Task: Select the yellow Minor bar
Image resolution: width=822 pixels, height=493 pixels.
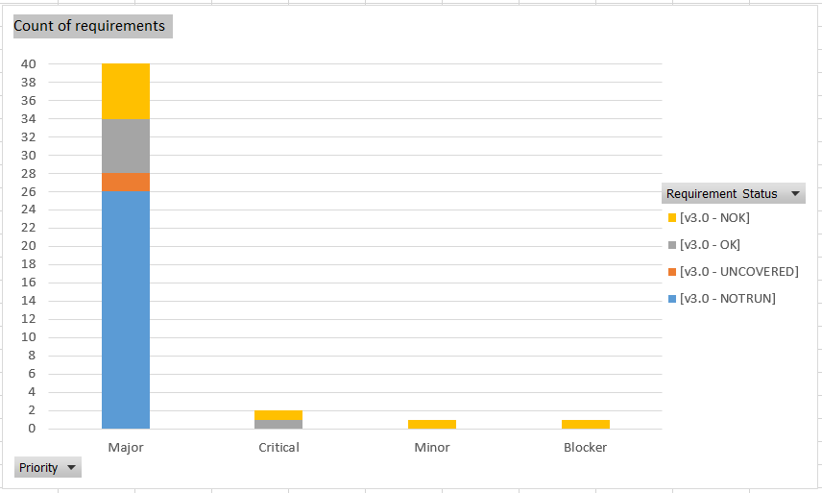Action: pyautogui.click(x=432, y=425)
